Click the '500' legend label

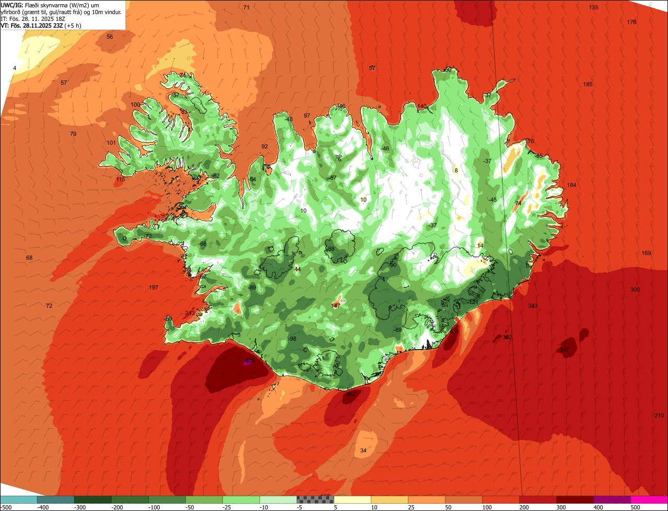(635, 507)
